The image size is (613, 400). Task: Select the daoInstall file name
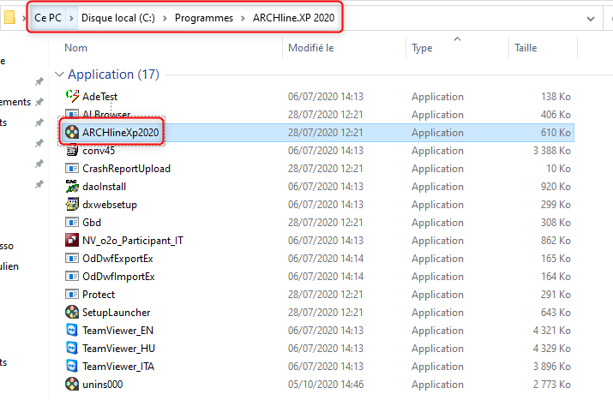tap(104, 187)
